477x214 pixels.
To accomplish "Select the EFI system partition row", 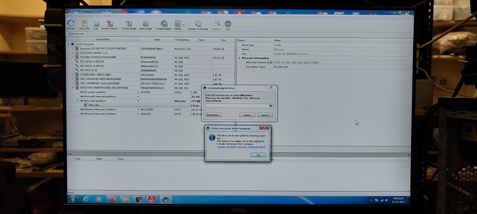I will (150, 92).
